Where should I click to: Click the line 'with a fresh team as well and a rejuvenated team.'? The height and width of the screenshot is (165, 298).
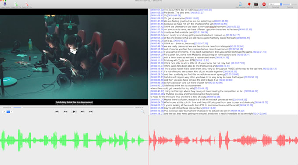point(189,57)
